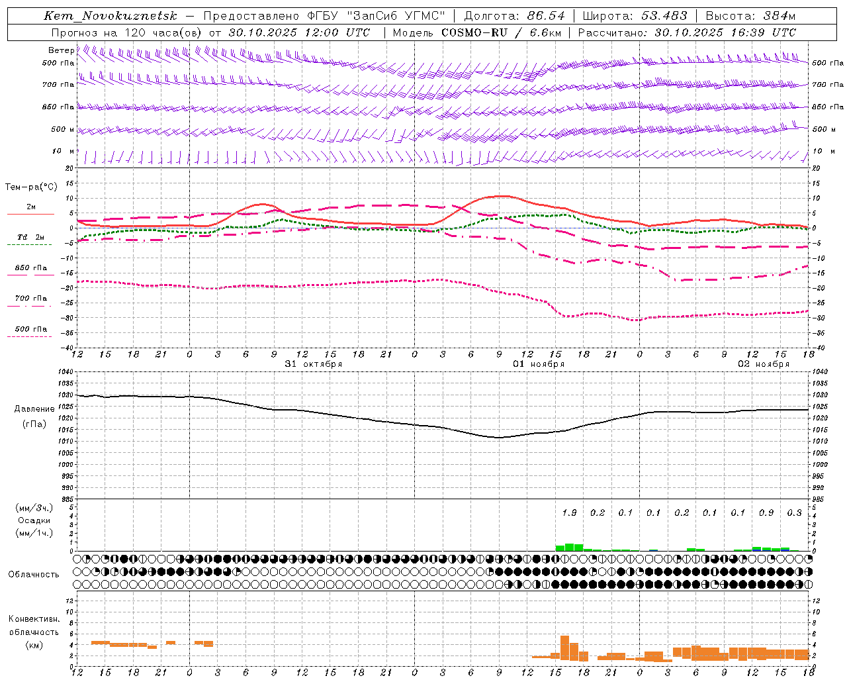
Task: Click the 700 гПа temperature legend entry
Action: tap(31, 301)
